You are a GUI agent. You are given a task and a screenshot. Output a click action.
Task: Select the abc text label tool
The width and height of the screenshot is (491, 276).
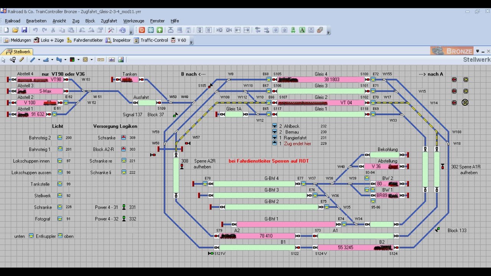tap(112, 60)
